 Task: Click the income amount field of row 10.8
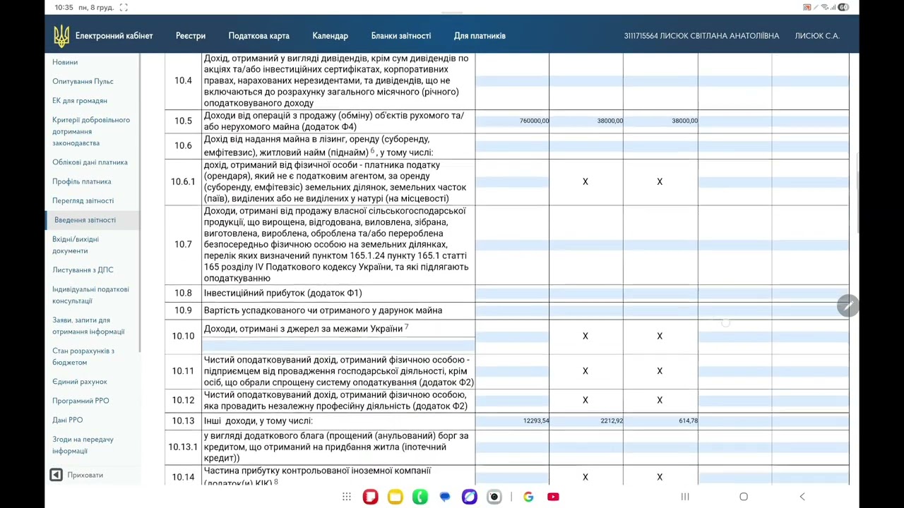point(512,293)
